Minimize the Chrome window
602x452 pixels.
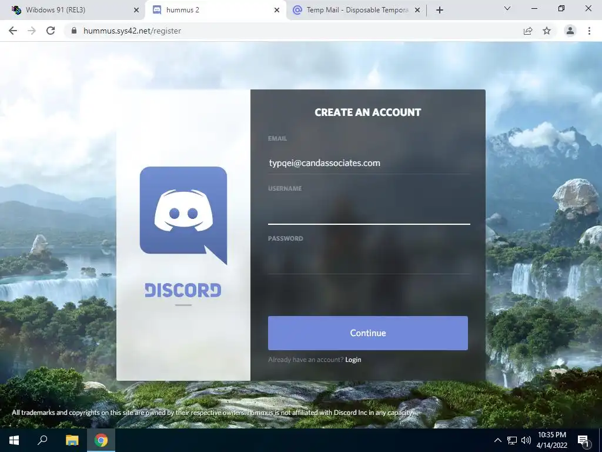pyautogui.click(x=534, y=8)
